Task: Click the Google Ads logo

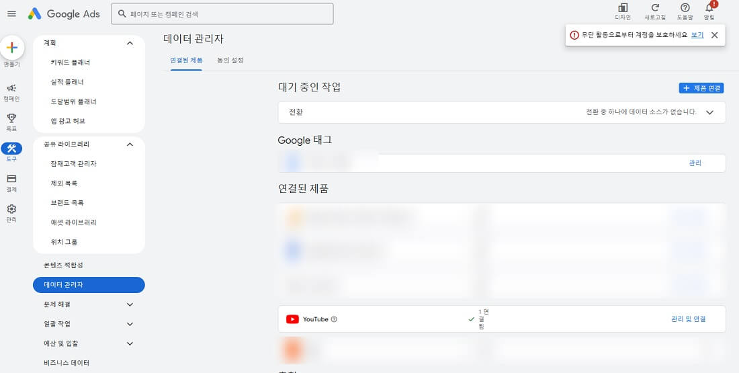Action: (x=64, y=13)
